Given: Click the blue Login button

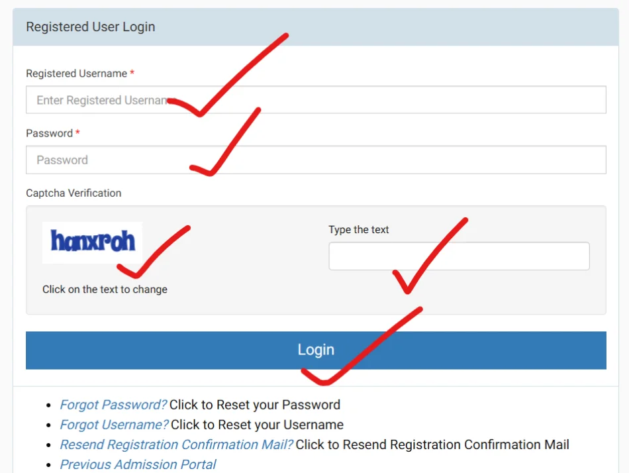Looking at the screenshot, I should point(316,350).
